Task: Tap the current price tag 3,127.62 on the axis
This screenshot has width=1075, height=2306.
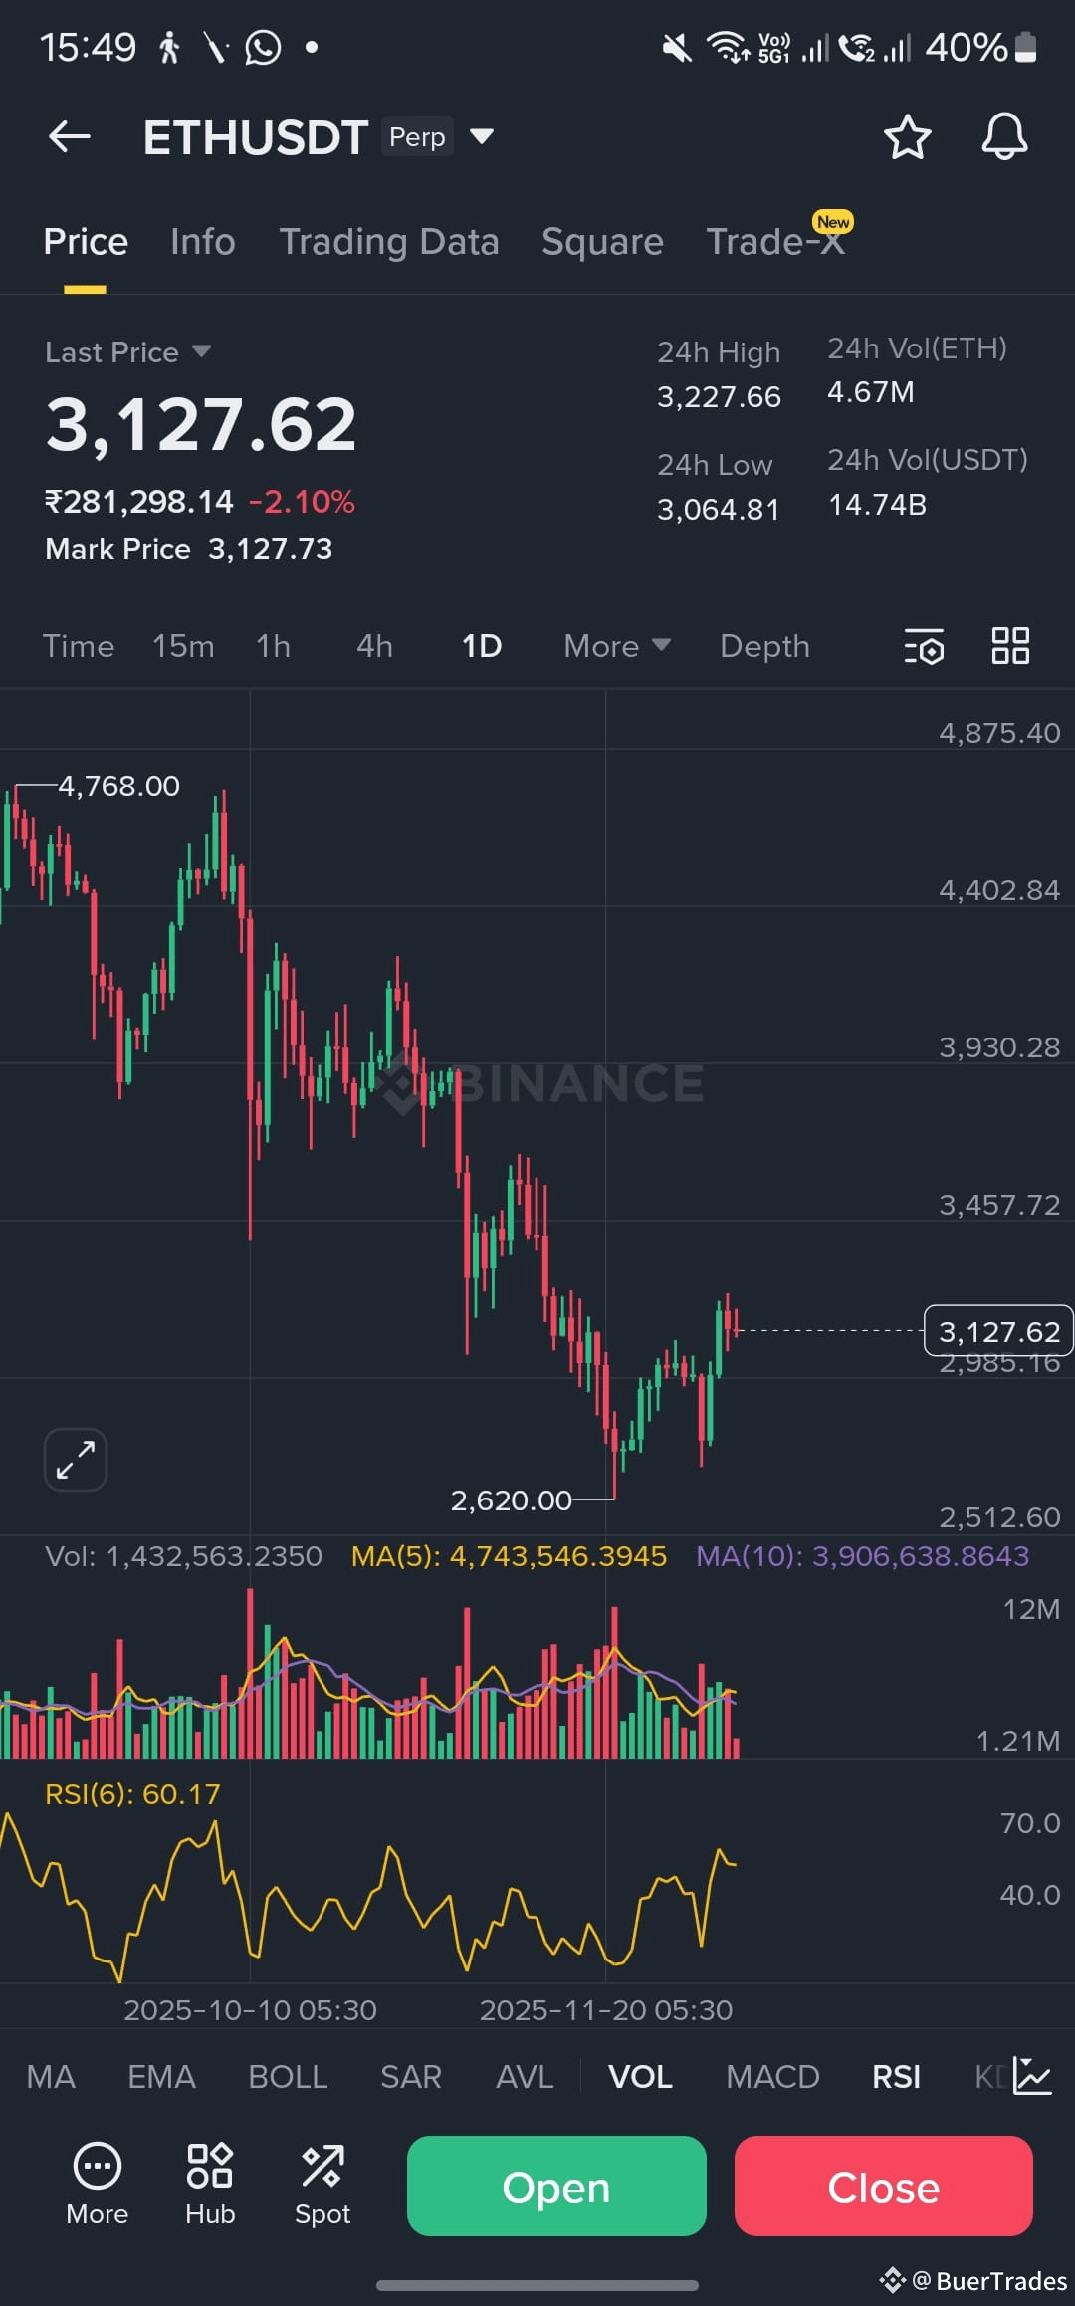Action: coord(998,1331)
